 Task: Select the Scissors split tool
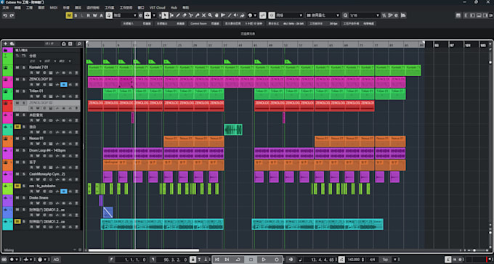(191, 15)
